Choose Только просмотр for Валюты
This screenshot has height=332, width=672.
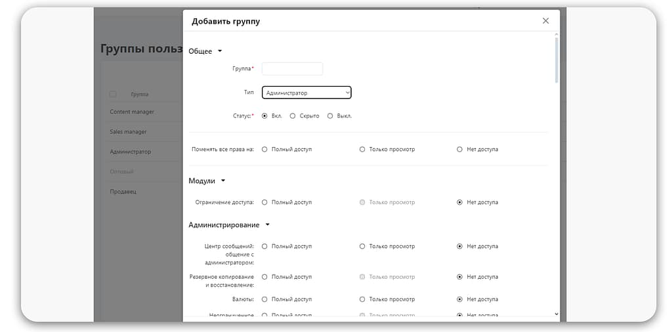[362, 299]
